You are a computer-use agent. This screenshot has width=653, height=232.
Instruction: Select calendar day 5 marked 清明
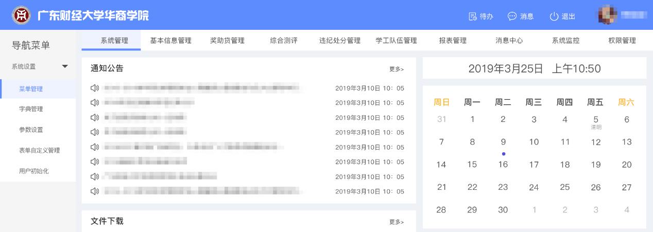[x=596, y=119]
